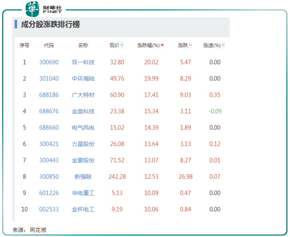Open stock code 300850
The height and width of the screenshot is (237, 290).
pos(49,176)
